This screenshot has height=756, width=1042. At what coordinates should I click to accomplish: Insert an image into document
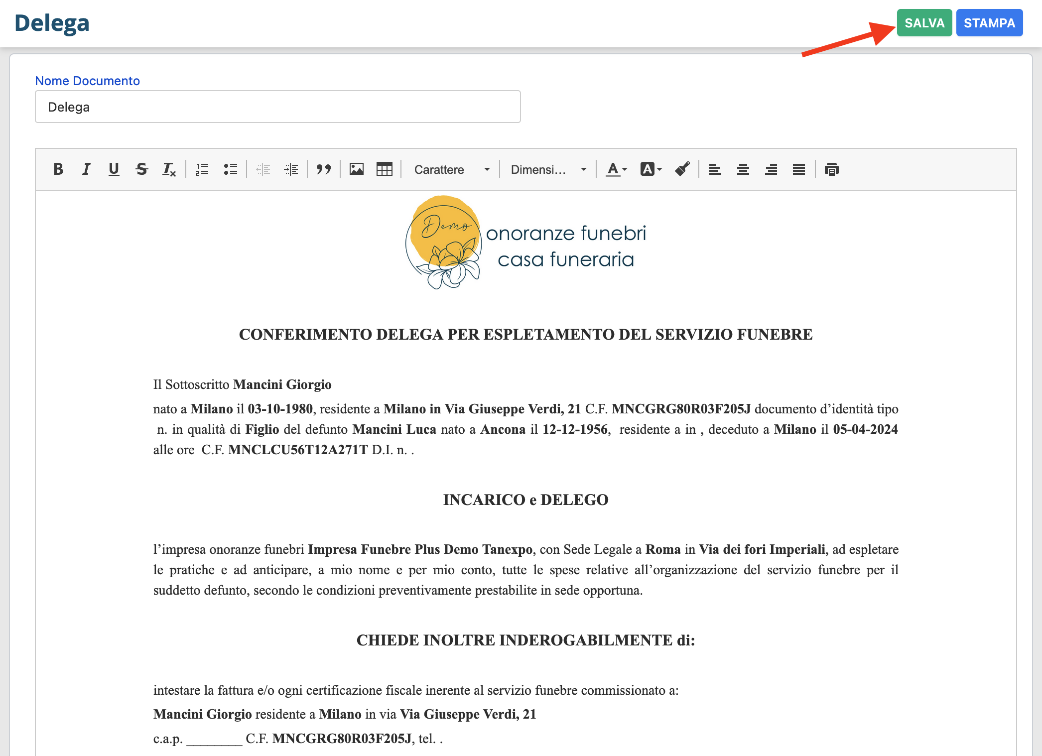point(357,169)
